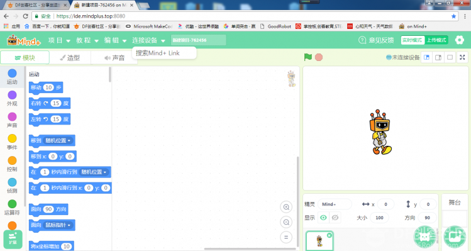The width and height of the screenshot is (471, 251).
Task: Switch to the 模块 blocks tab
Action: click(25, 57)
